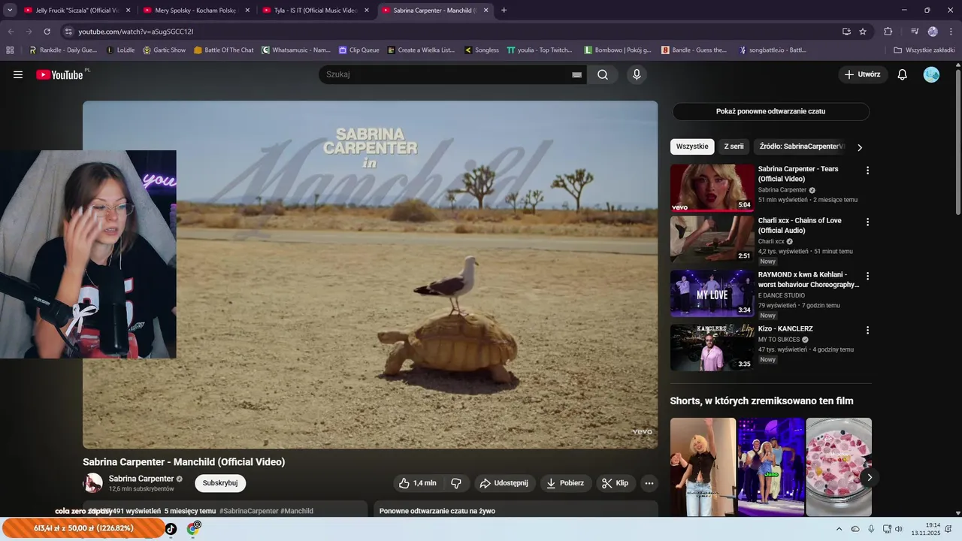Click the Utwórz create button

(x=863, y=74)
